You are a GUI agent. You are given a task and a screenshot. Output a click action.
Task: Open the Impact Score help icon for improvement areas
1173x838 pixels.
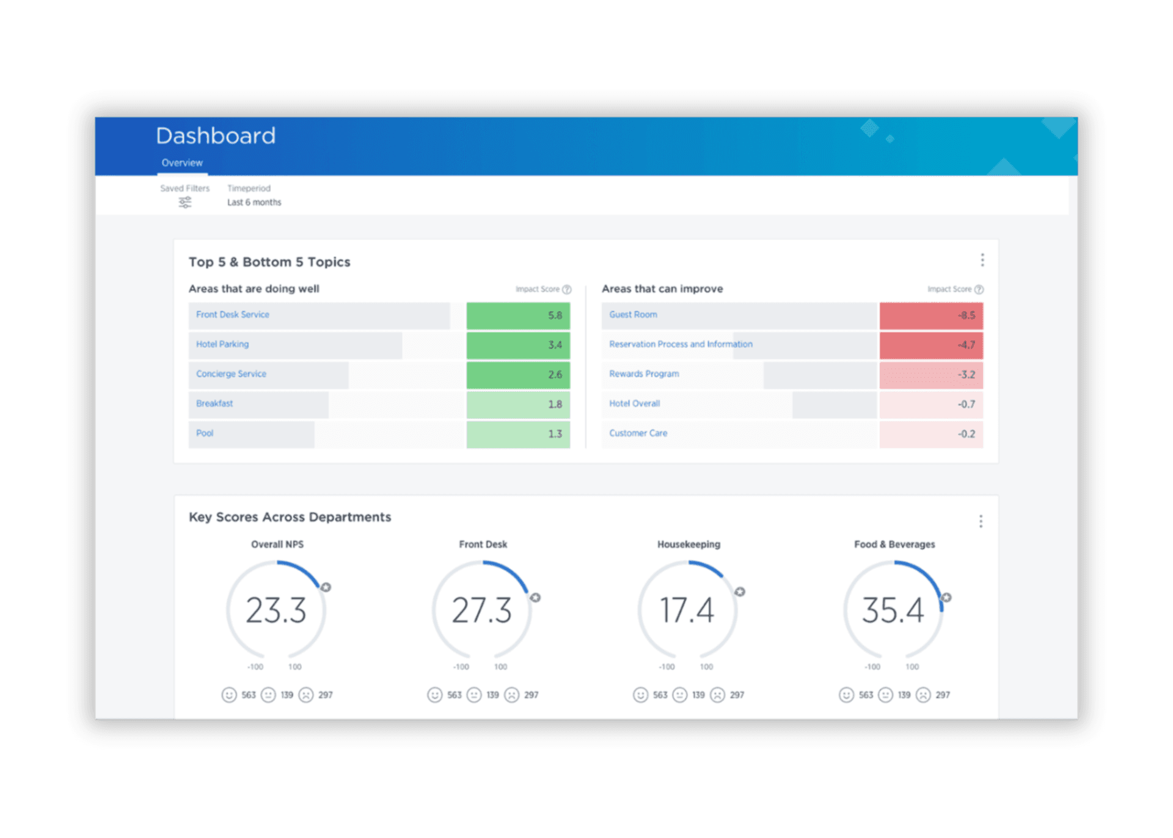coord(980,289)
